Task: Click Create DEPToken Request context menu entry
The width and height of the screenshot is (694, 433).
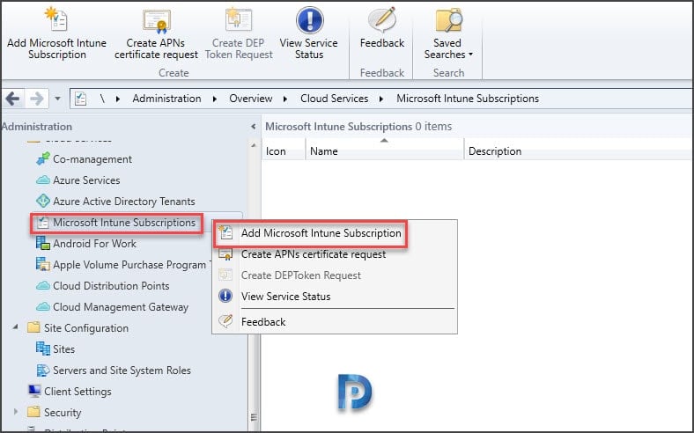Action: pyautogui.click(x=301, y=275)
